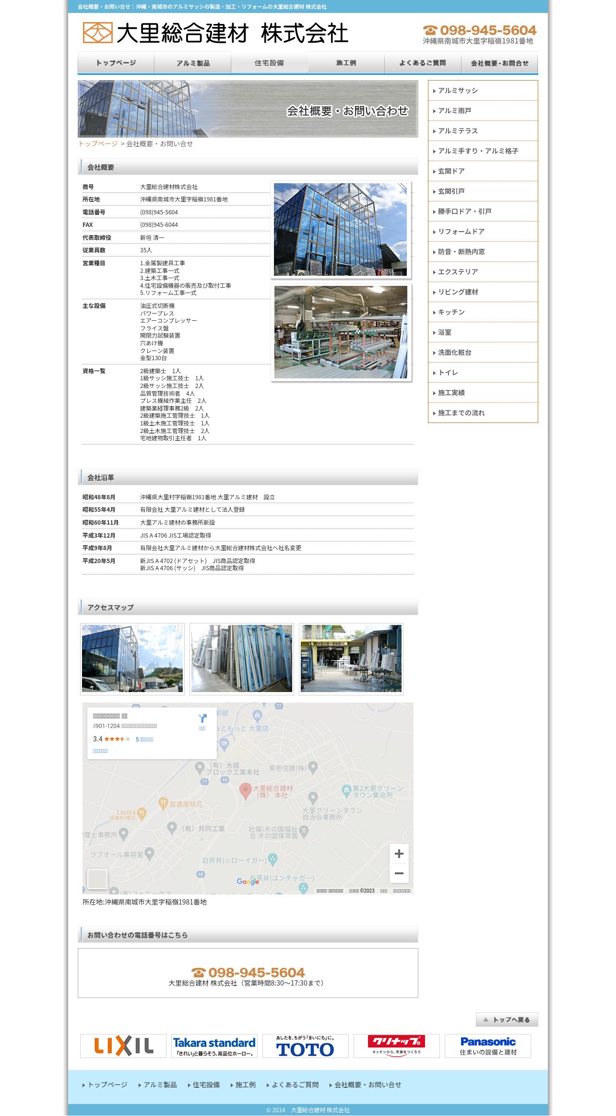The width and height of the screenshot is (616, 1116).
Task: Click the 居酒屋桃花 restaurant map marker
Action: 163,804
